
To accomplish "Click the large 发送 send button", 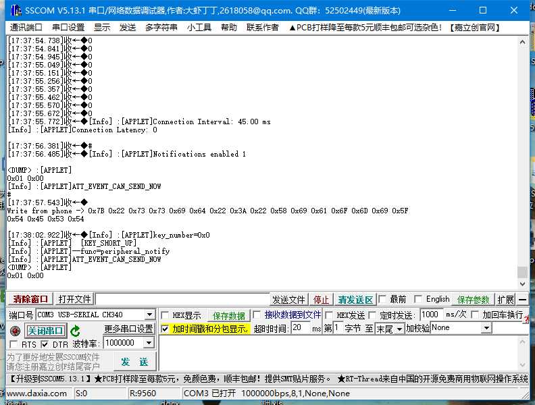I will click(x=134, y=362).
